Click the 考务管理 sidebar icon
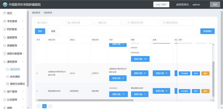Image resolution: width=223 pixels, height=109 pixels. (4, 21)
